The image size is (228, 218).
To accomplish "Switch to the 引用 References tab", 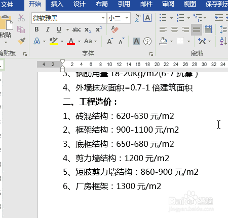I will (124, 4).
